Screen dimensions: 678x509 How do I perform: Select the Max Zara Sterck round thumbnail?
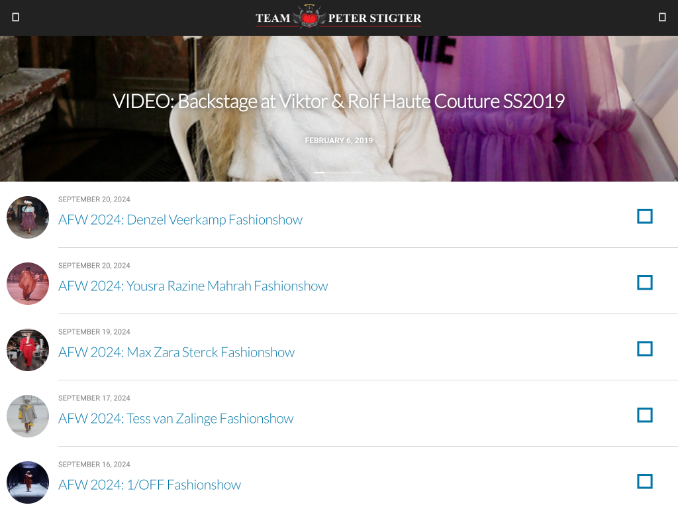[x=28, y=350]
